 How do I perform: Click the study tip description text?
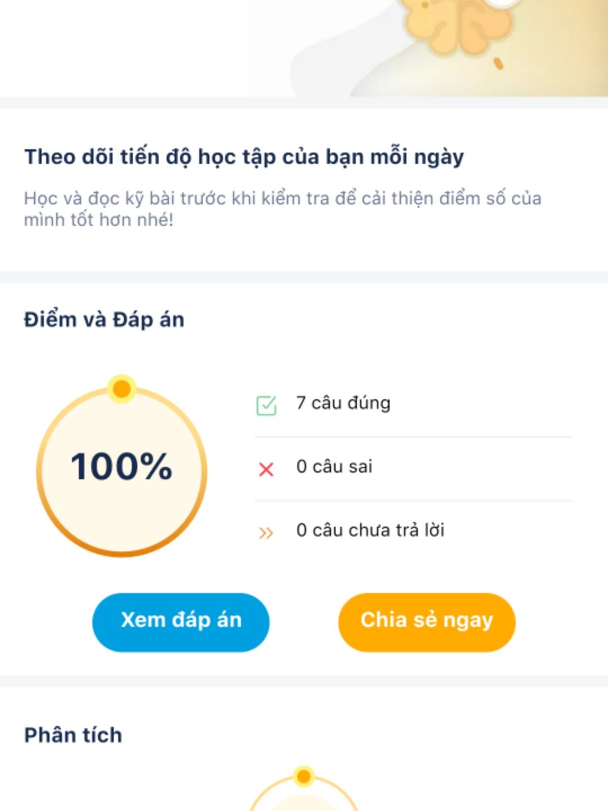click(x=283, y=209)
